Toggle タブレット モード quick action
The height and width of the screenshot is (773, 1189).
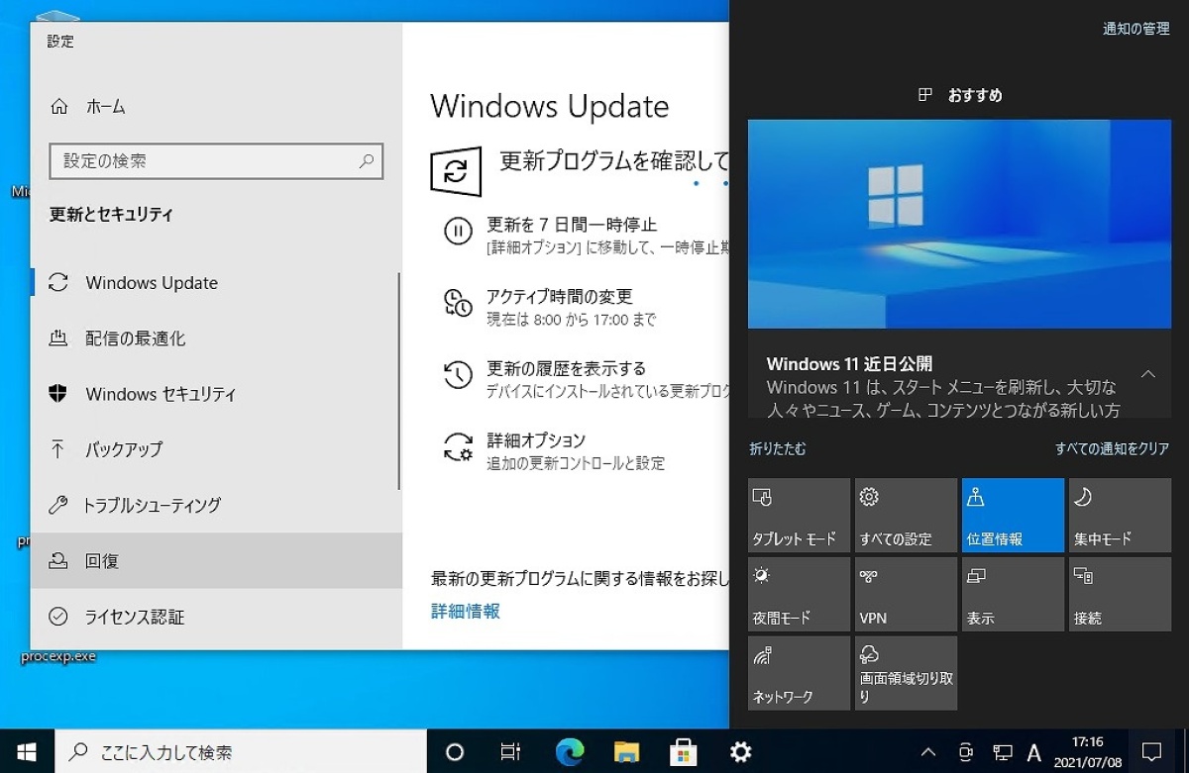click(800, 515)
